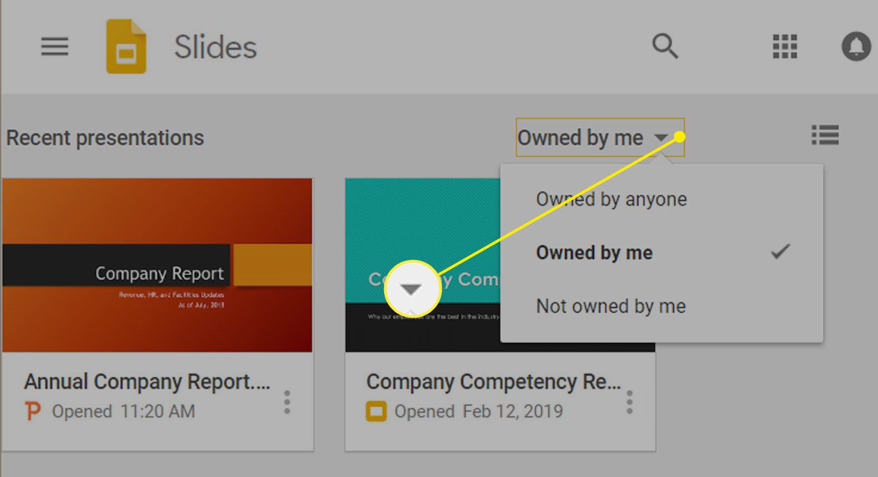Screen dimensions: 878x477
Task: Open the Google apps grid
Action: (x=785, y=46)
